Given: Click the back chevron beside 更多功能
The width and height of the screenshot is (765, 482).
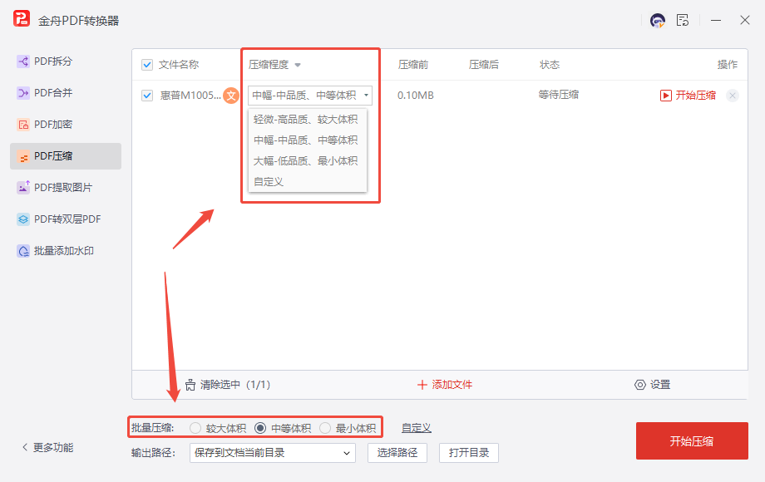Looking at the screenshot, I should point(25,447).
